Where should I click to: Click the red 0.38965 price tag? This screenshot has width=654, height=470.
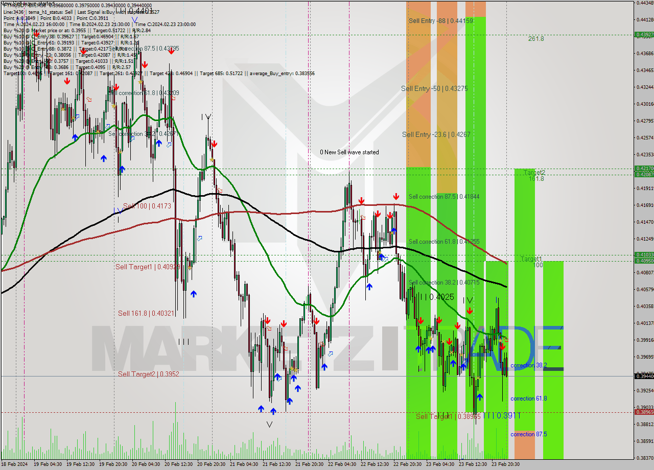pos(643,412)
